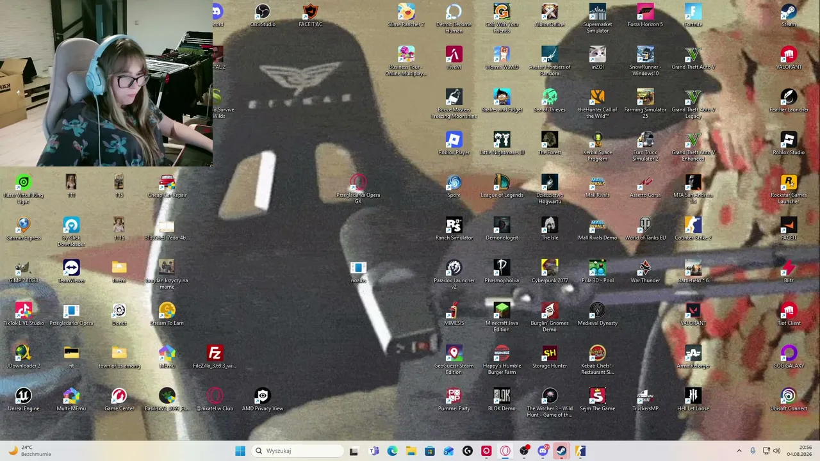Select the TikTok LIVE Studio icon

click(x=23, y=314)
